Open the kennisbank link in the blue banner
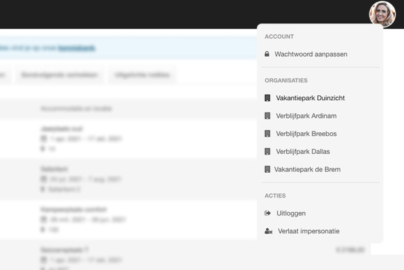Viewport: 404px width, 270px height. [x=77, y=48]
